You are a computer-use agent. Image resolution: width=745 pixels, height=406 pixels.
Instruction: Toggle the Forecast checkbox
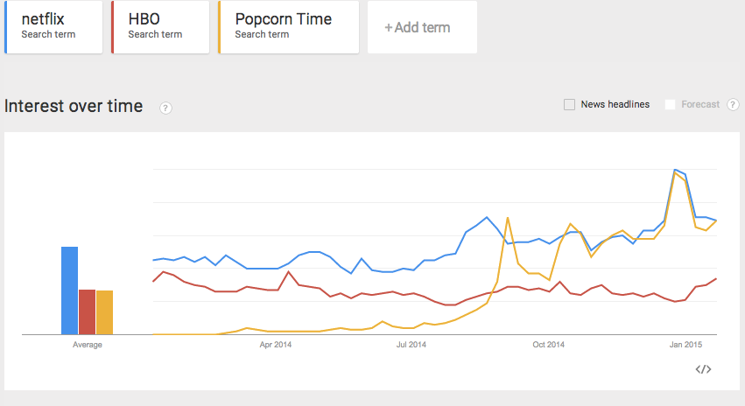pos(671,105)
